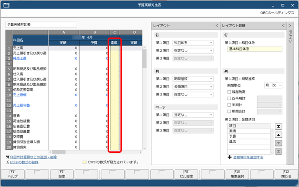Click the move-to-bottom arrow button
This screenshot has height=187, width=299.
click(279, 151)
